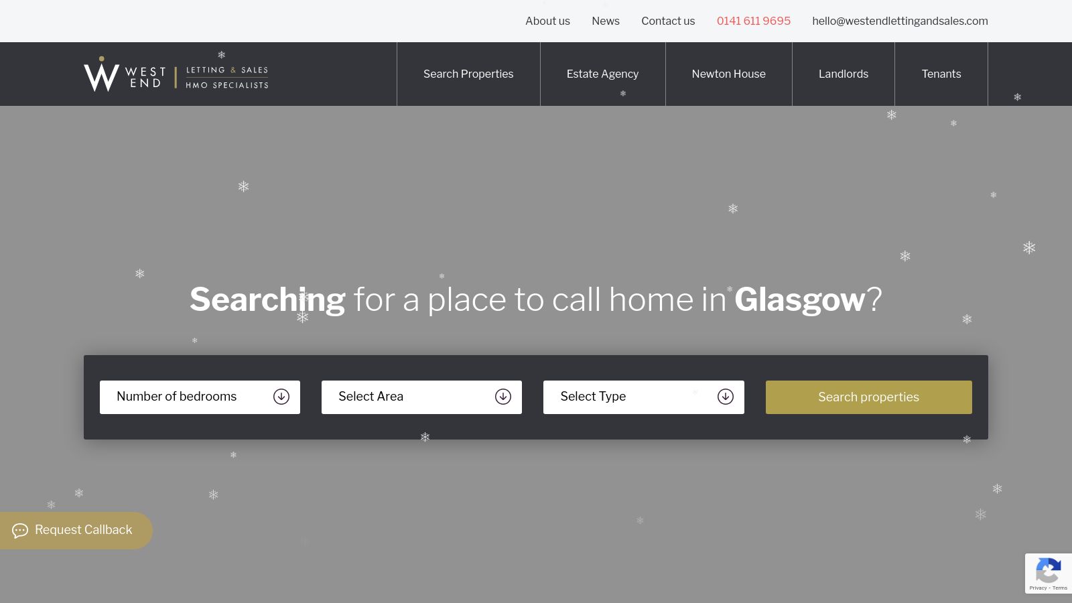Screen dimensions: 1072x603
Task: Click the phone number 0141 611 9695
Action: [x=753, y=21]
